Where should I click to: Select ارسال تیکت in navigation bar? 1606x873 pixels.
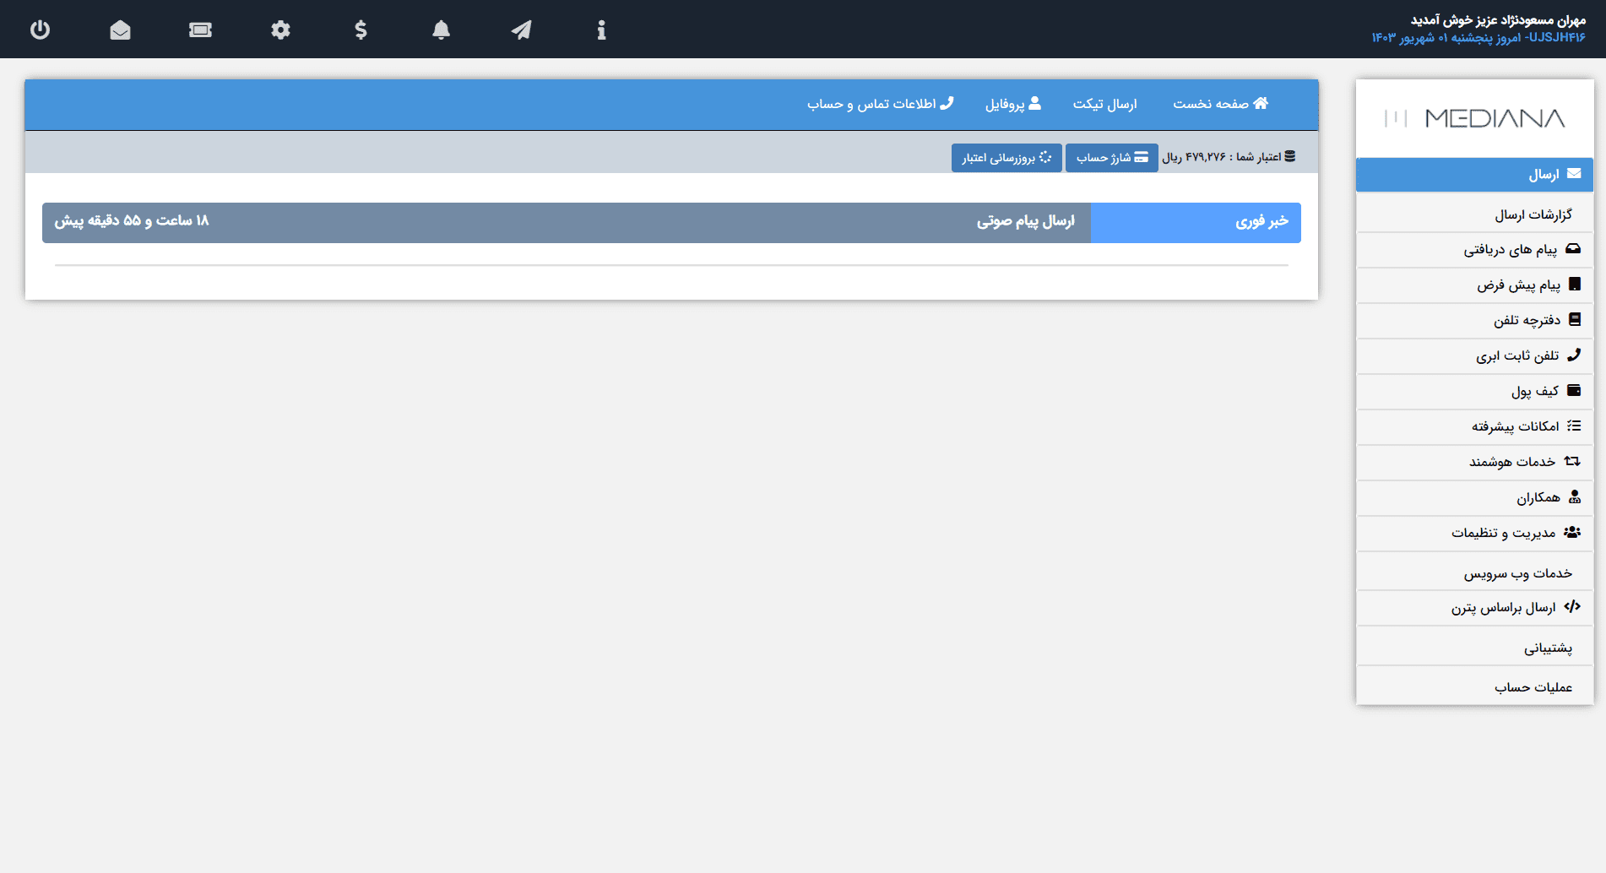click(x=1104, y=104)
